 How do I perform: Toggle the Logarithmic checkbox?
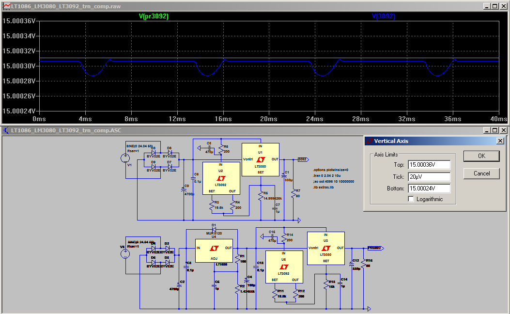point(411,199)
